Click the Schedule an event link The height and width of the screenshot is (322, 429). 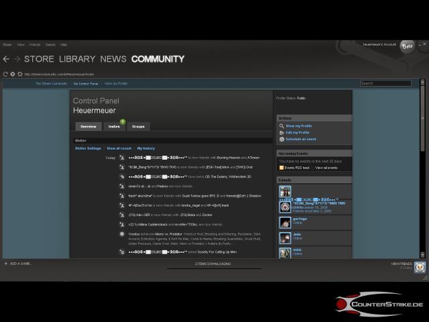(301, 139)
